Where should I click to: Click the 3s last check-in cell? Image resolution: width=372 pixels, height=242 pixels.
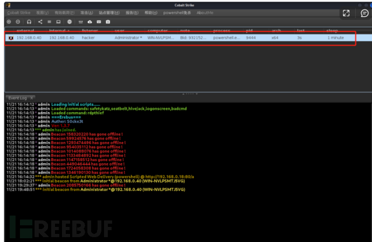[299, 38]
